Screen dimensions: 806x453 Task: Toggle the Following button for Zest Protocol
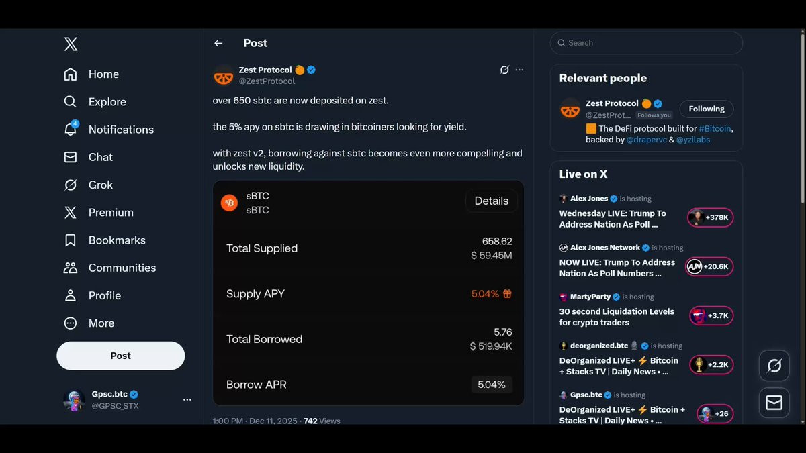(x=707, y=109)
